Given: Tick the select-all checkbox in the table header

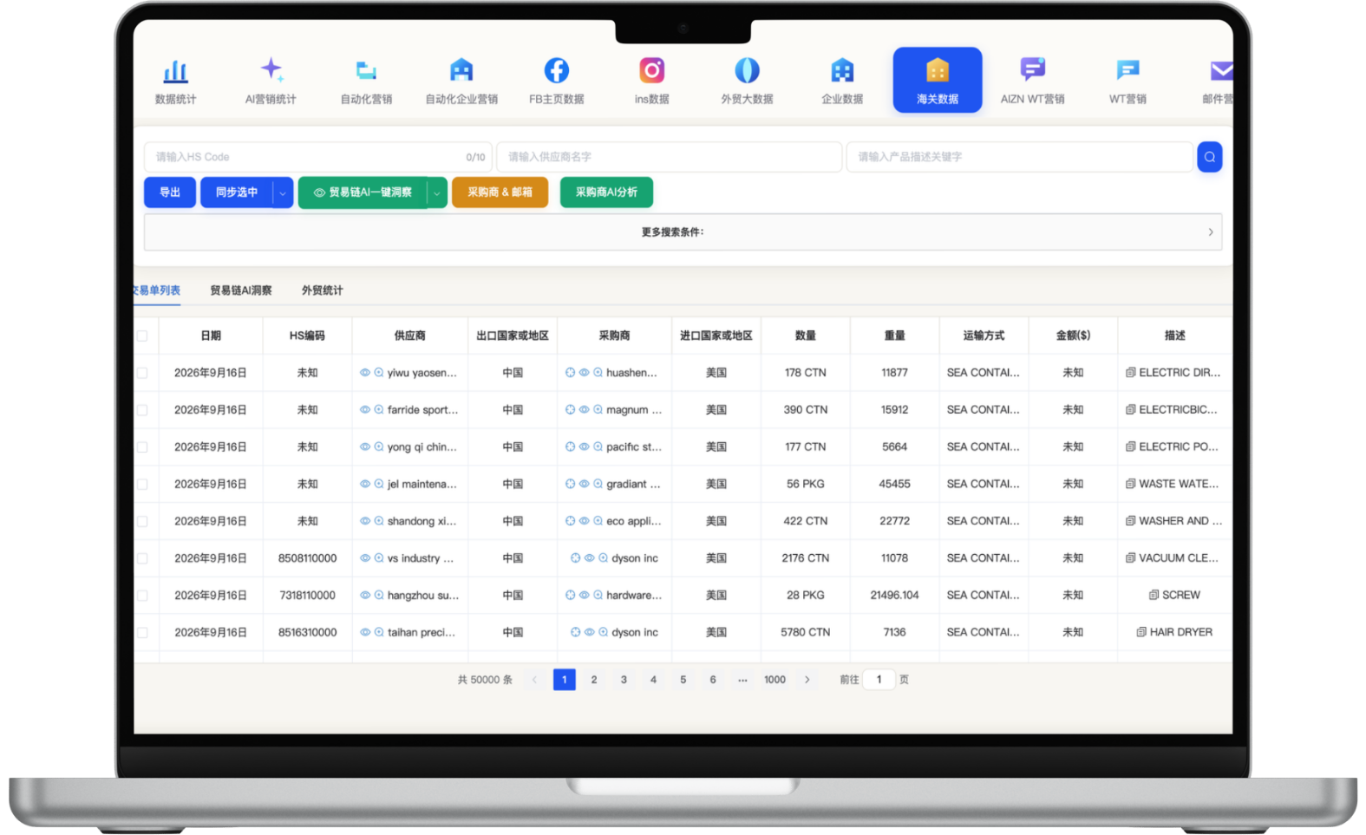Looking at the screenshot, I should click(142, 336).
